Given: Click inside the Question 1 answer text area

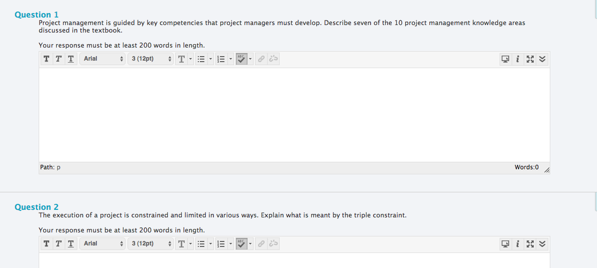Looking at the screenshot, I should [x=294, y=115].
